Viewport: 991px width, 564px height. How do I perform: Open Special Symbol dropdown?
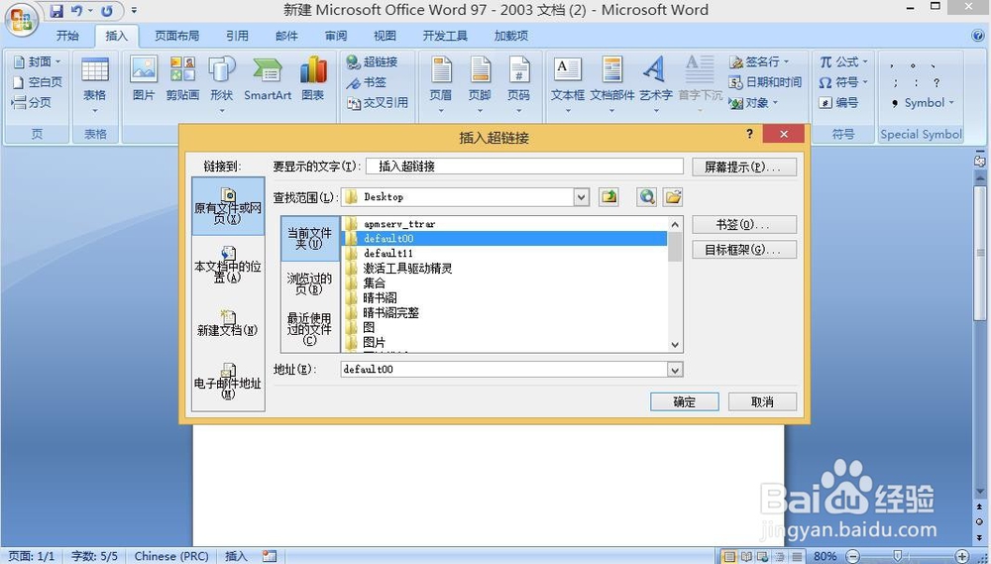pos(922,102)
